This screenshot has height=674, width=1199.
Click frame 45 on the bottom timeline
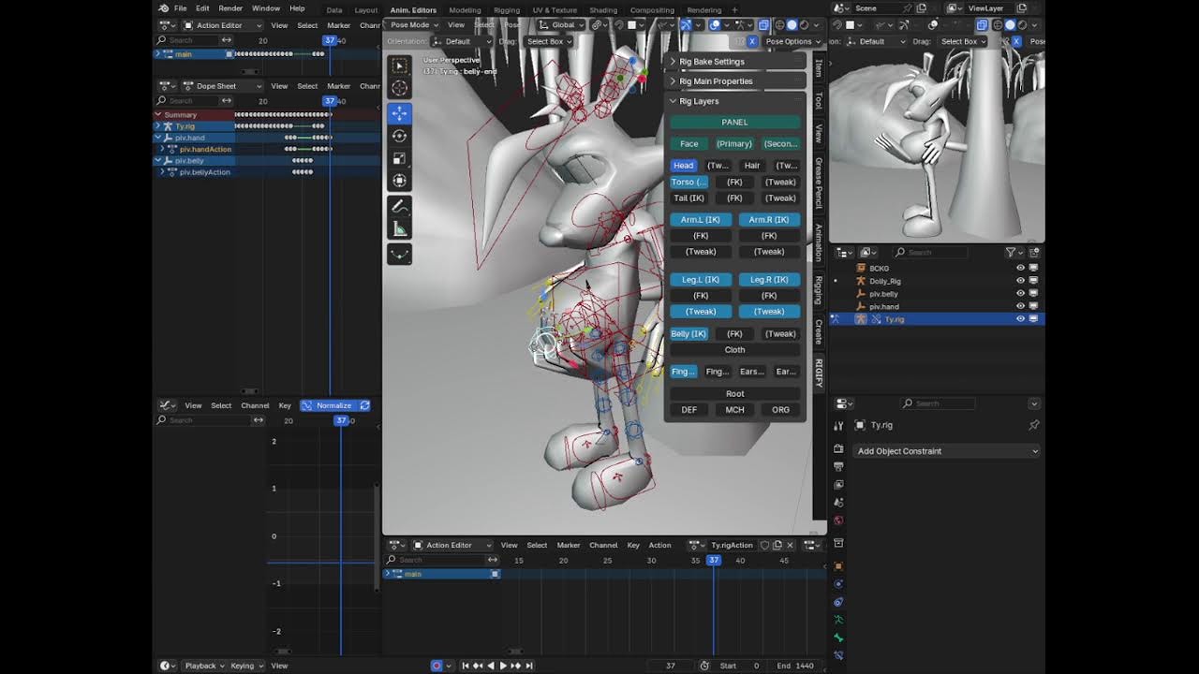tap(784, 561)
